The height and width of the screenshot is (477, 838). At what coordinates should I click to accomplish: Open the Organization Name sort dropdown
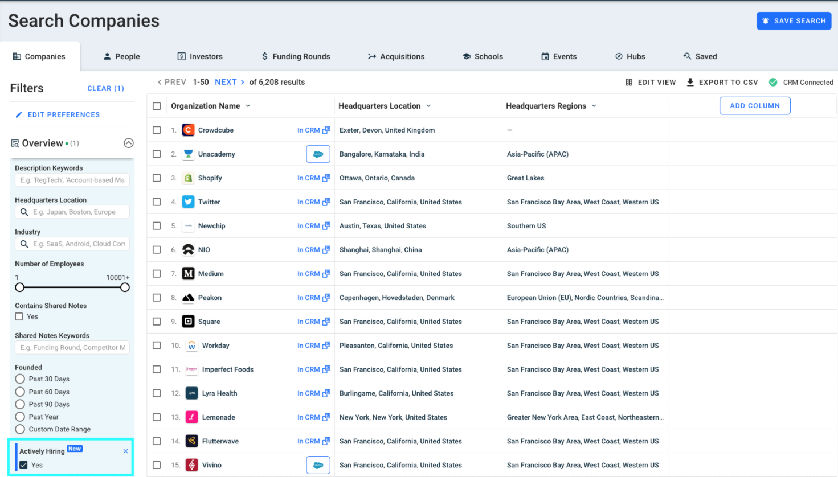point(248,105)
